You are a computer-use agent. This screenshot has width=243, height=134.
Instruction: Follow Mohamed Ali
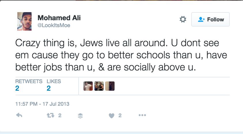click(x=210, y=19)
